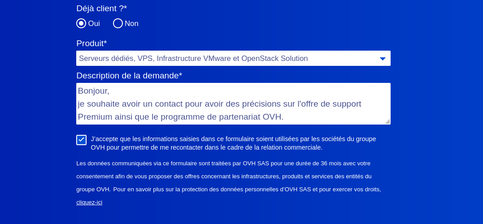Grab the description textarea resize handle

point(387,121)
